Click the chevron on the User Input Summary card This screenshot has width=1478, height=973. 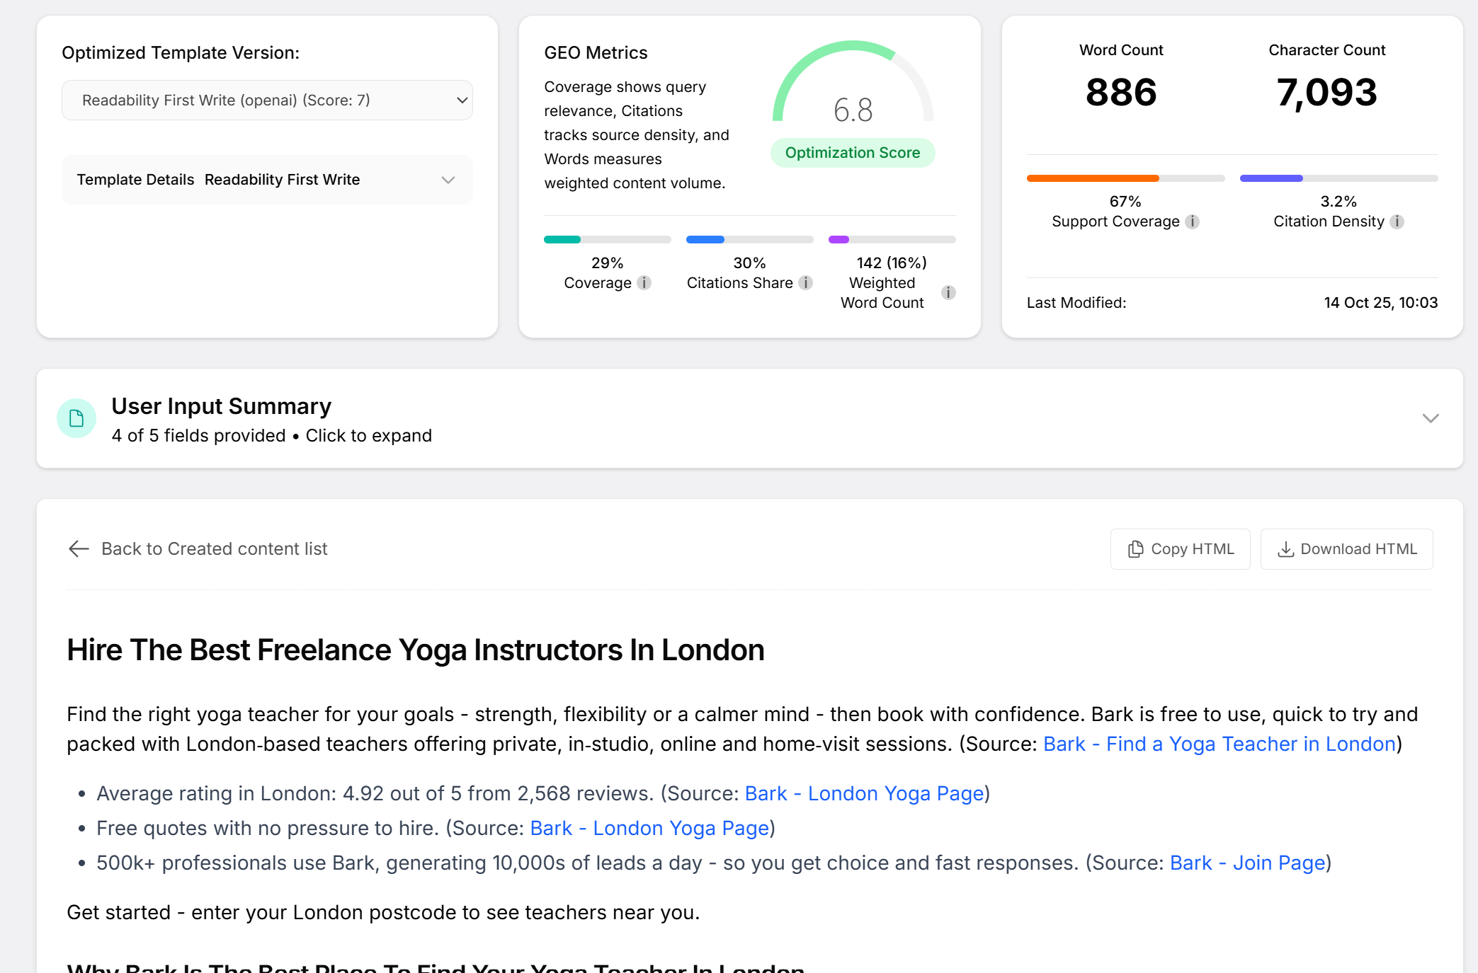(1431, 418)
